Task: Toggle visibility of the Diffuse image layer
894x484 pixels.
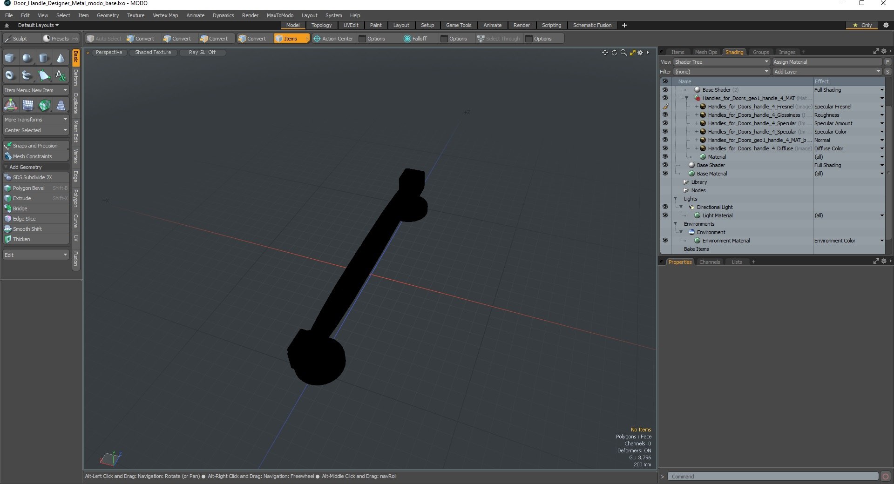Action: tap(665, 148)
